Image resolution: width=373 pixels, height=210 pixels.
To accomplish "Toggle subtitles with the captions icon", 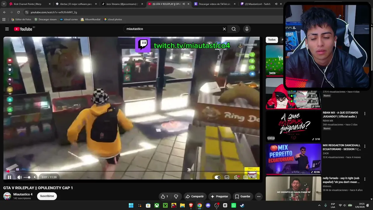I will 227,177.
